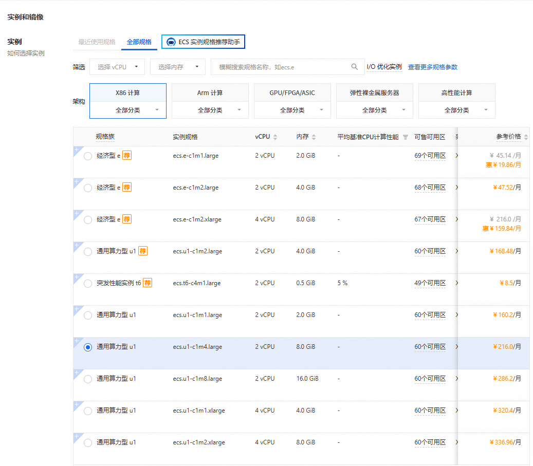The height and width of the screenshot is (466, 533).
Task: Click the 荐 badge on ecs.e-c1m2.xlarge row
Action: 127,219
